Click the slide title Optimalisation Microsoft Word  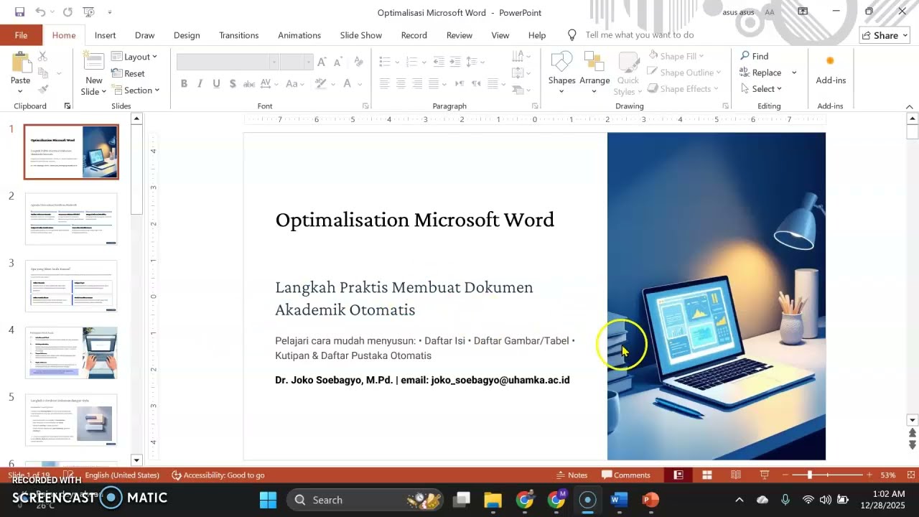point(414,220)
